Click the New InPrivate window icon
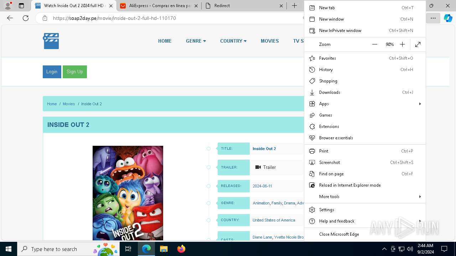 pyautogui.click(x=312, y=31)
